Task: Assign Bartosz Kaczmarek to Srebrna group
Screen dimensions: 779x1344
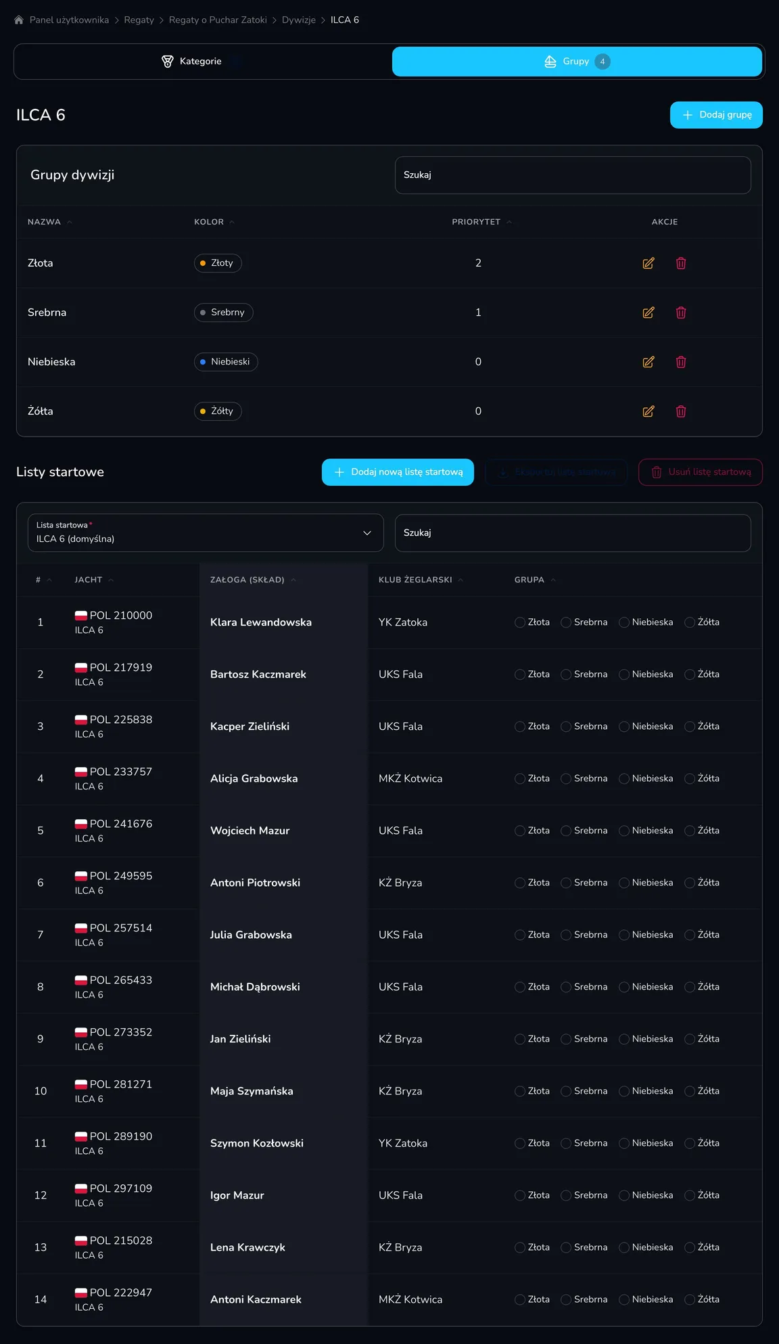Action: coord(566,674)
